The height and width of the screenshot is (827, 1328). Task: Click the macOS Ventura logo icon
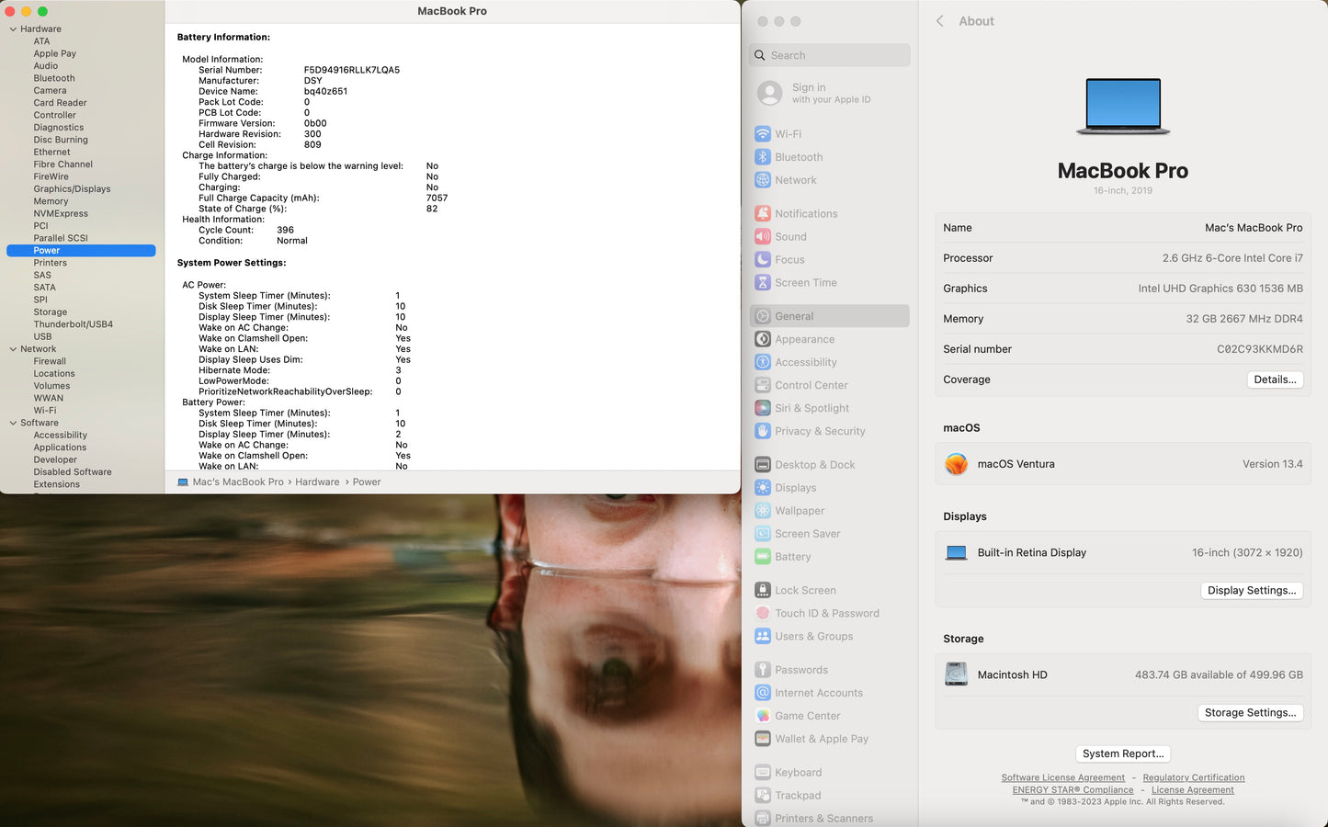point(956,464)
